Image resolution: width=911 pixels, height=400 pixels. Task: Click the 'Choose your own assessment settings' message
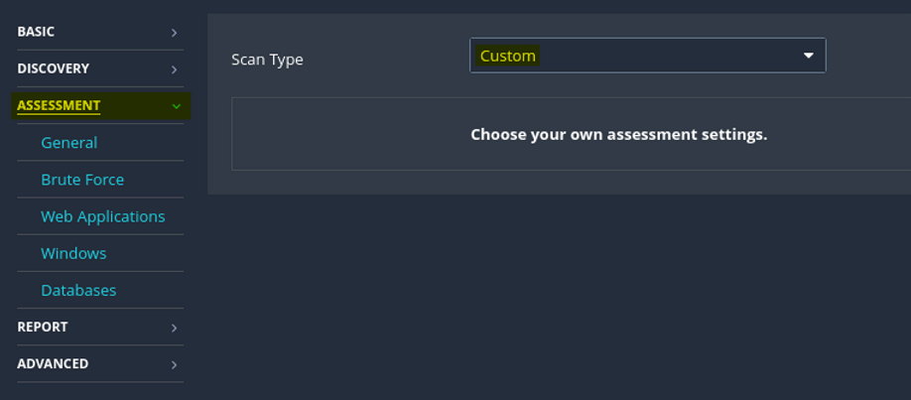click(x=618, y=134)
